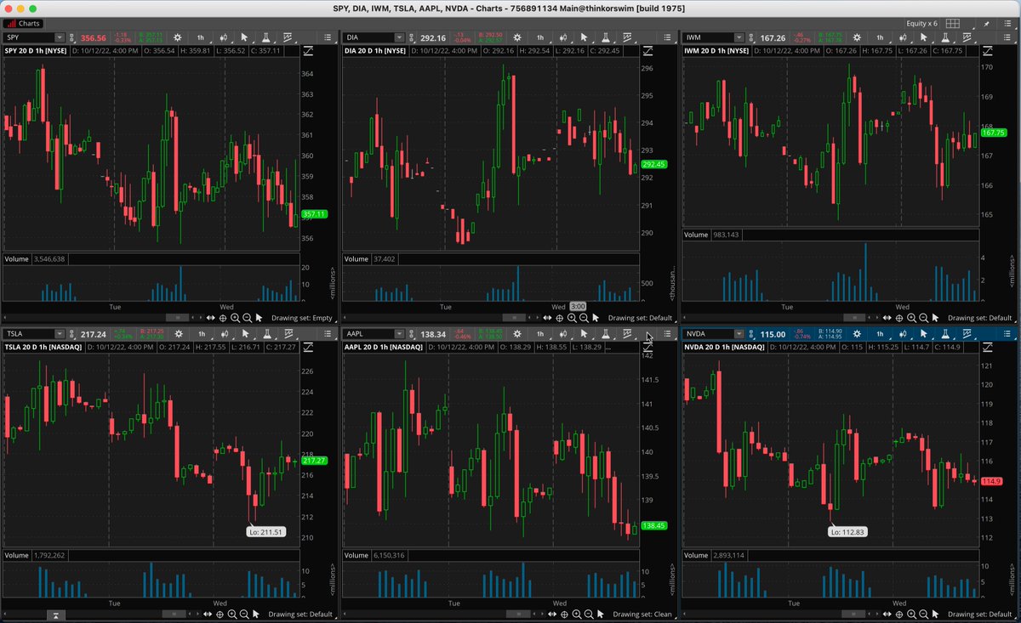Open studies flask icon on TSLA chart

[x=265, y=334]
